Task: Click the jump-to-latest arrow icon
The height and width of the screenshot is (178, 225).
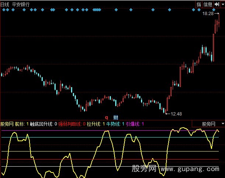Action: (216, 4)
